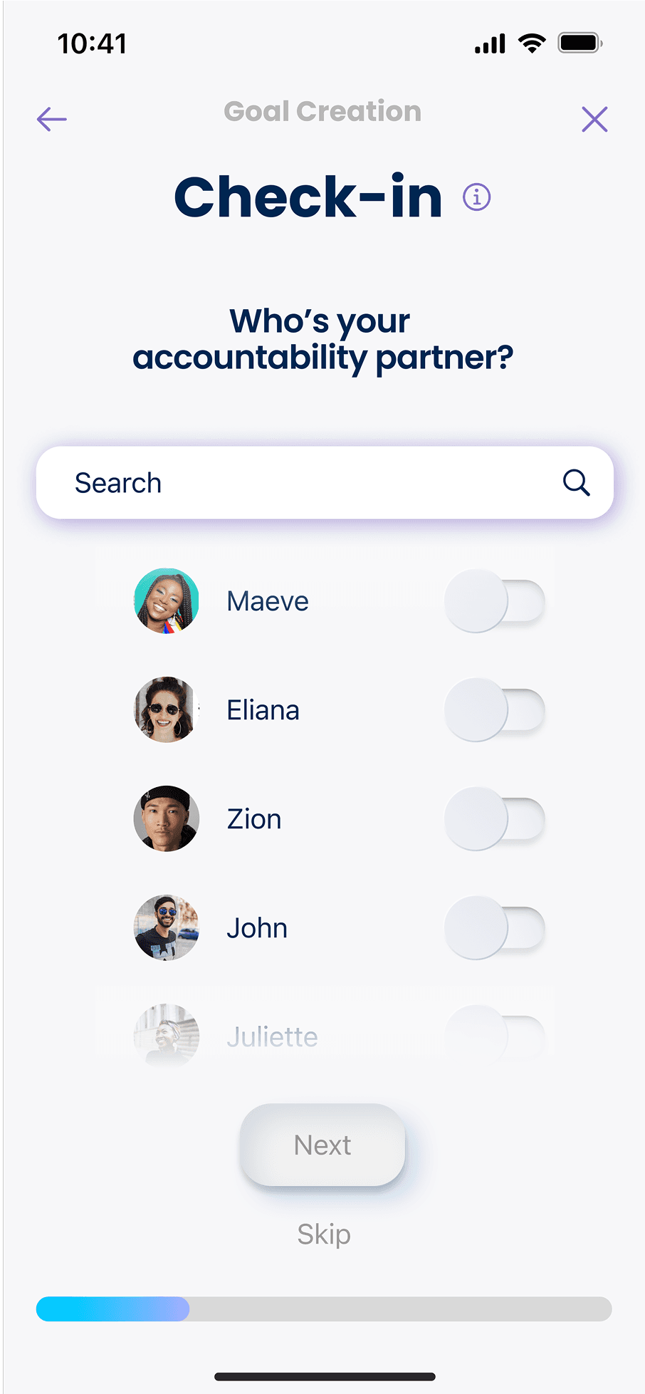
Task: Select Maeve's profile photo
Action: (167, 601)
